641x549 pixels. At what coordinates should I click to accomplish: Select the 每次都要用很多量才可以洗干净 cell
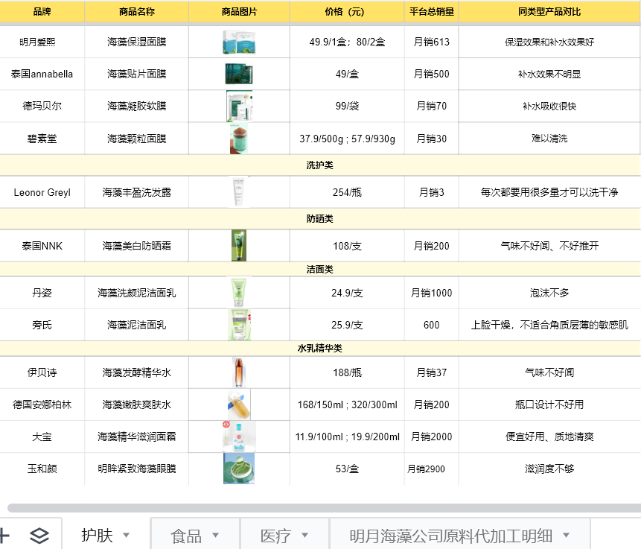coord(549,192)
